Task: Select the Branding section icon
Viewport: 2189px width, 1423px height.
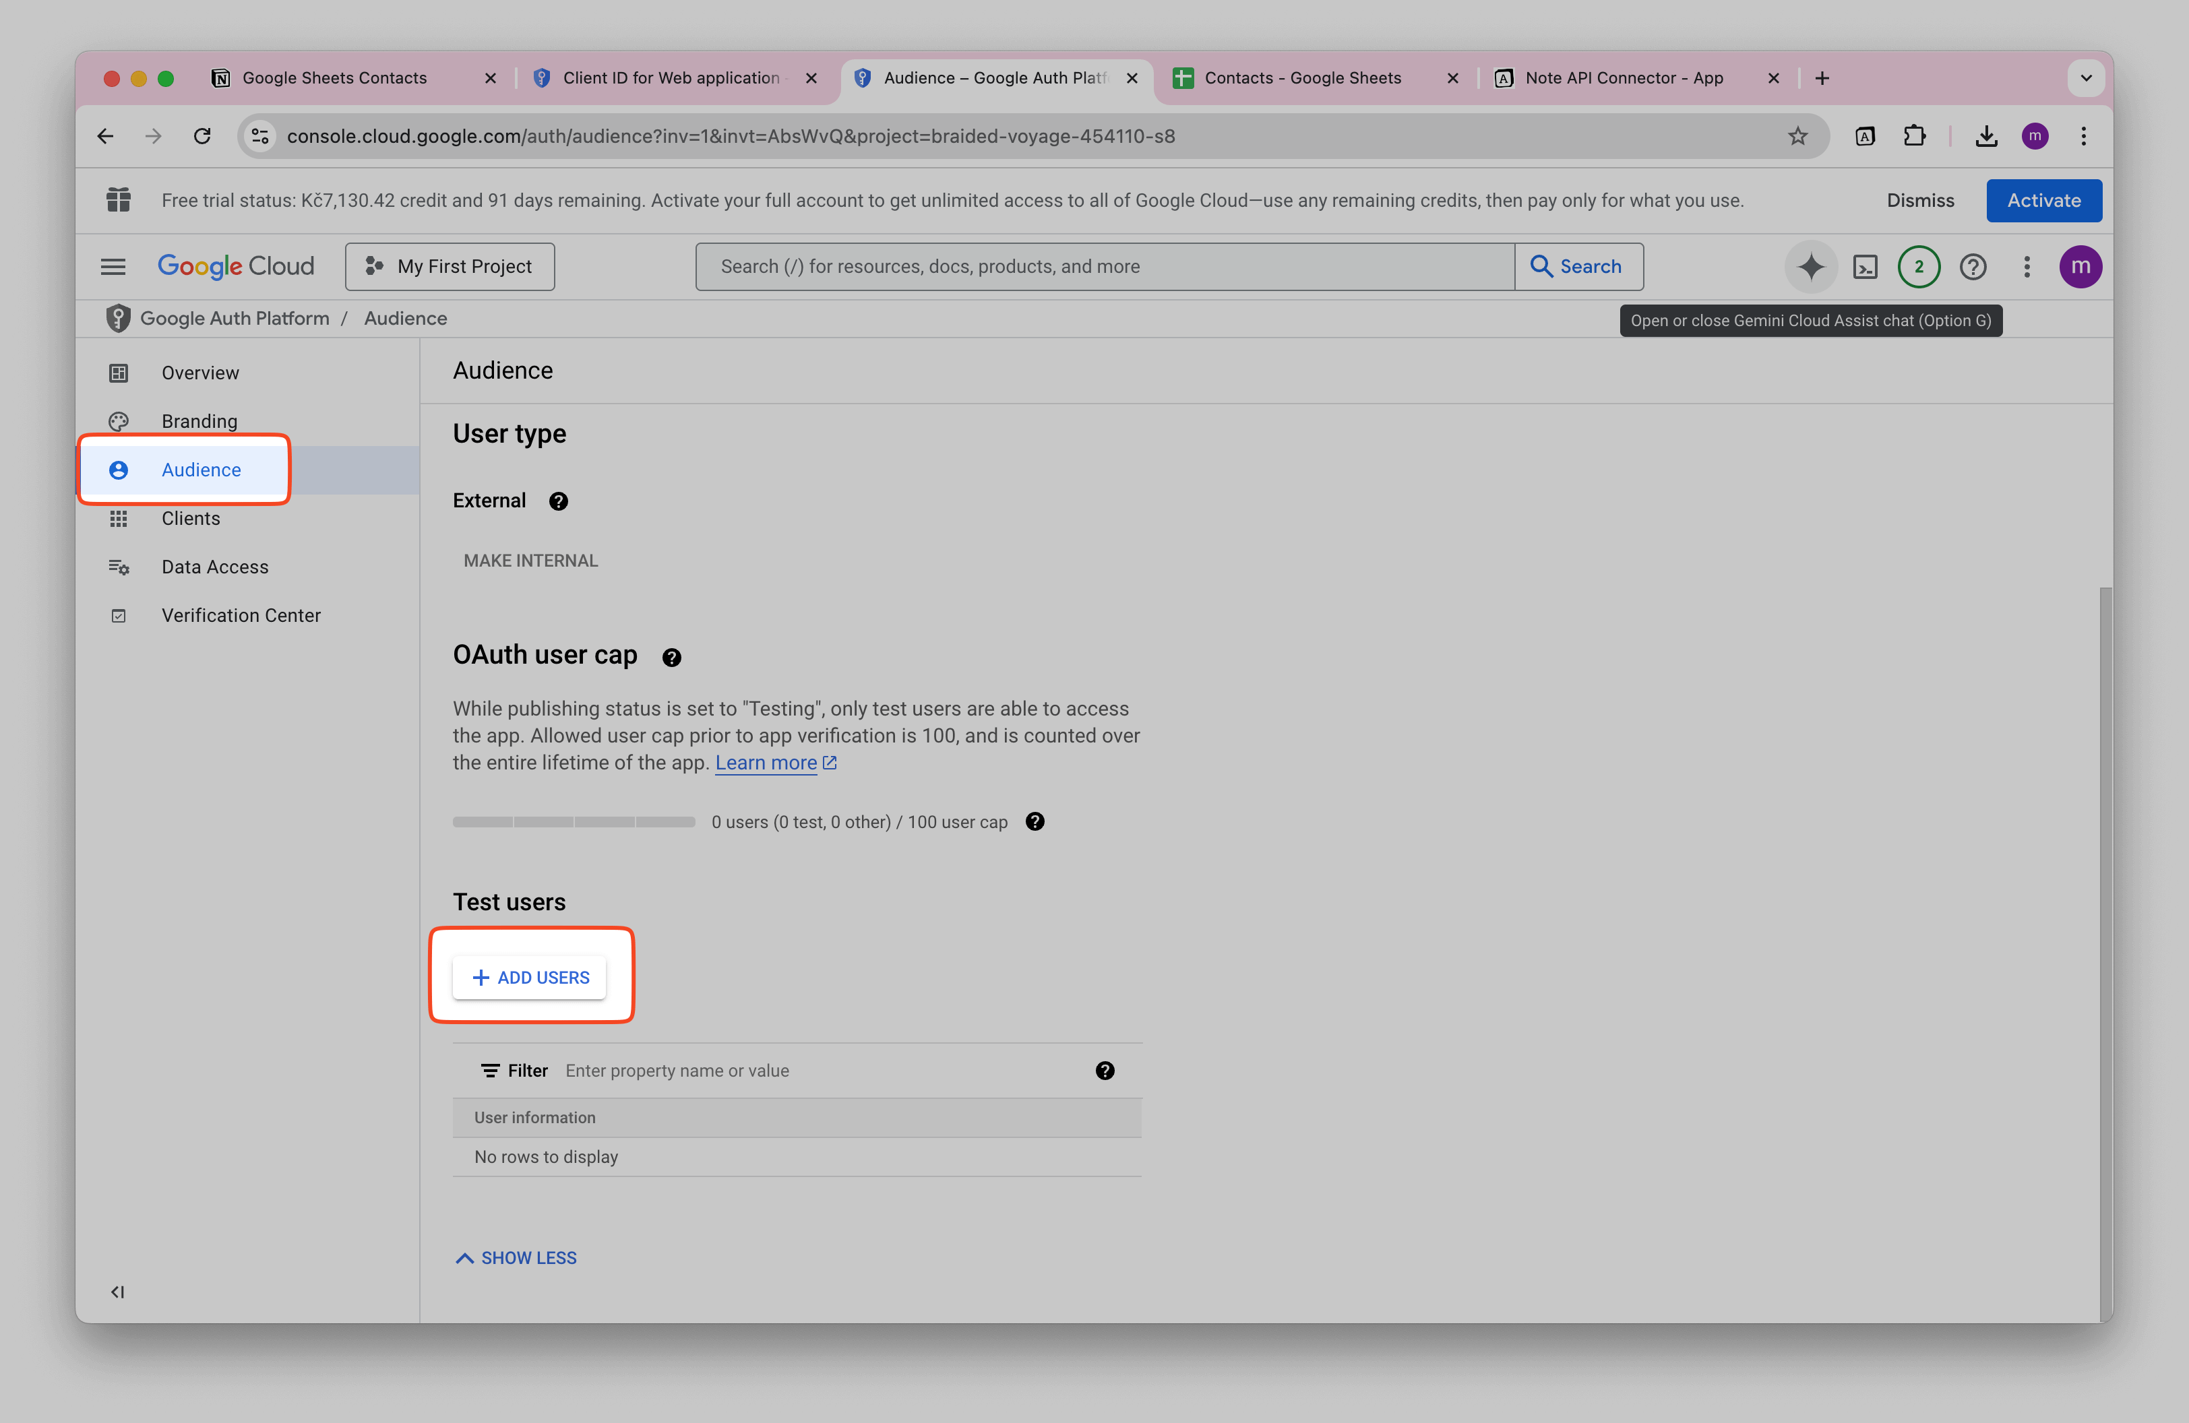Action: 119,420
